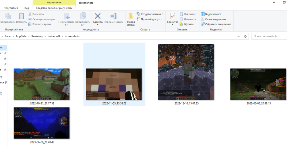Image resolution: width=287 pixels, height=148 pixels.
Task: Expand the Удалить dropdown arrow
Action: (x=98, y=25)
